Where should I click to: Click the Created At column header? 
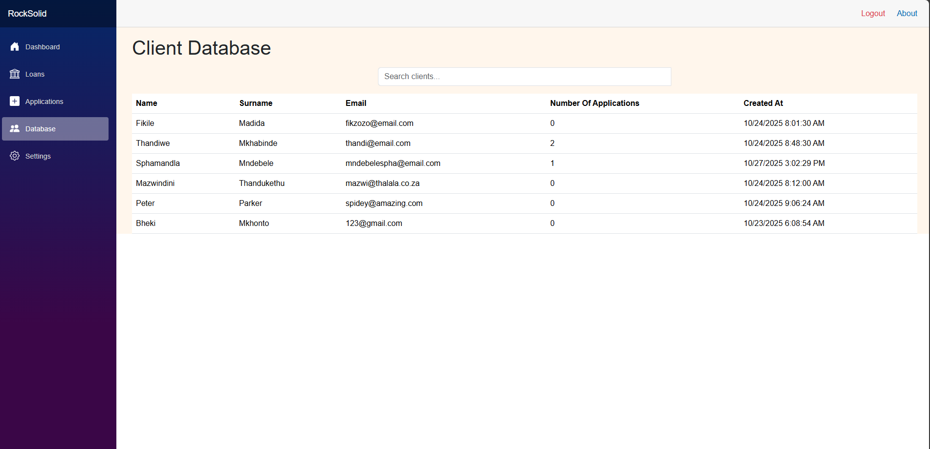click(x=763, y=103)
